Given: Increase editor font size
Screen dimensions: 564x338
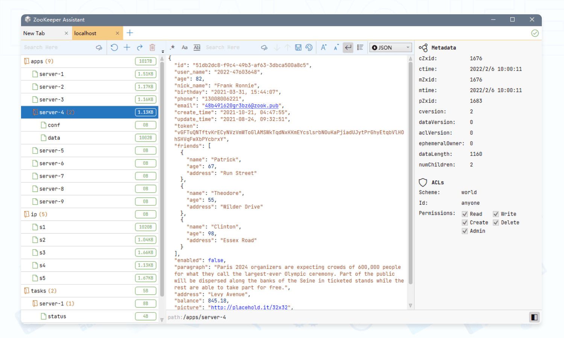Looking at the screenshot, I should coord(323,47).
